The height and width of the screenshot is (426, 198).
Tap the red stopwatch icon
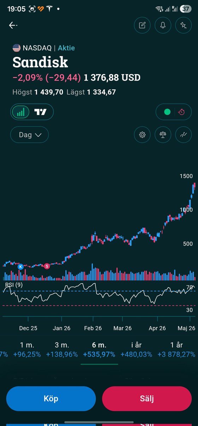pos(182,112)
